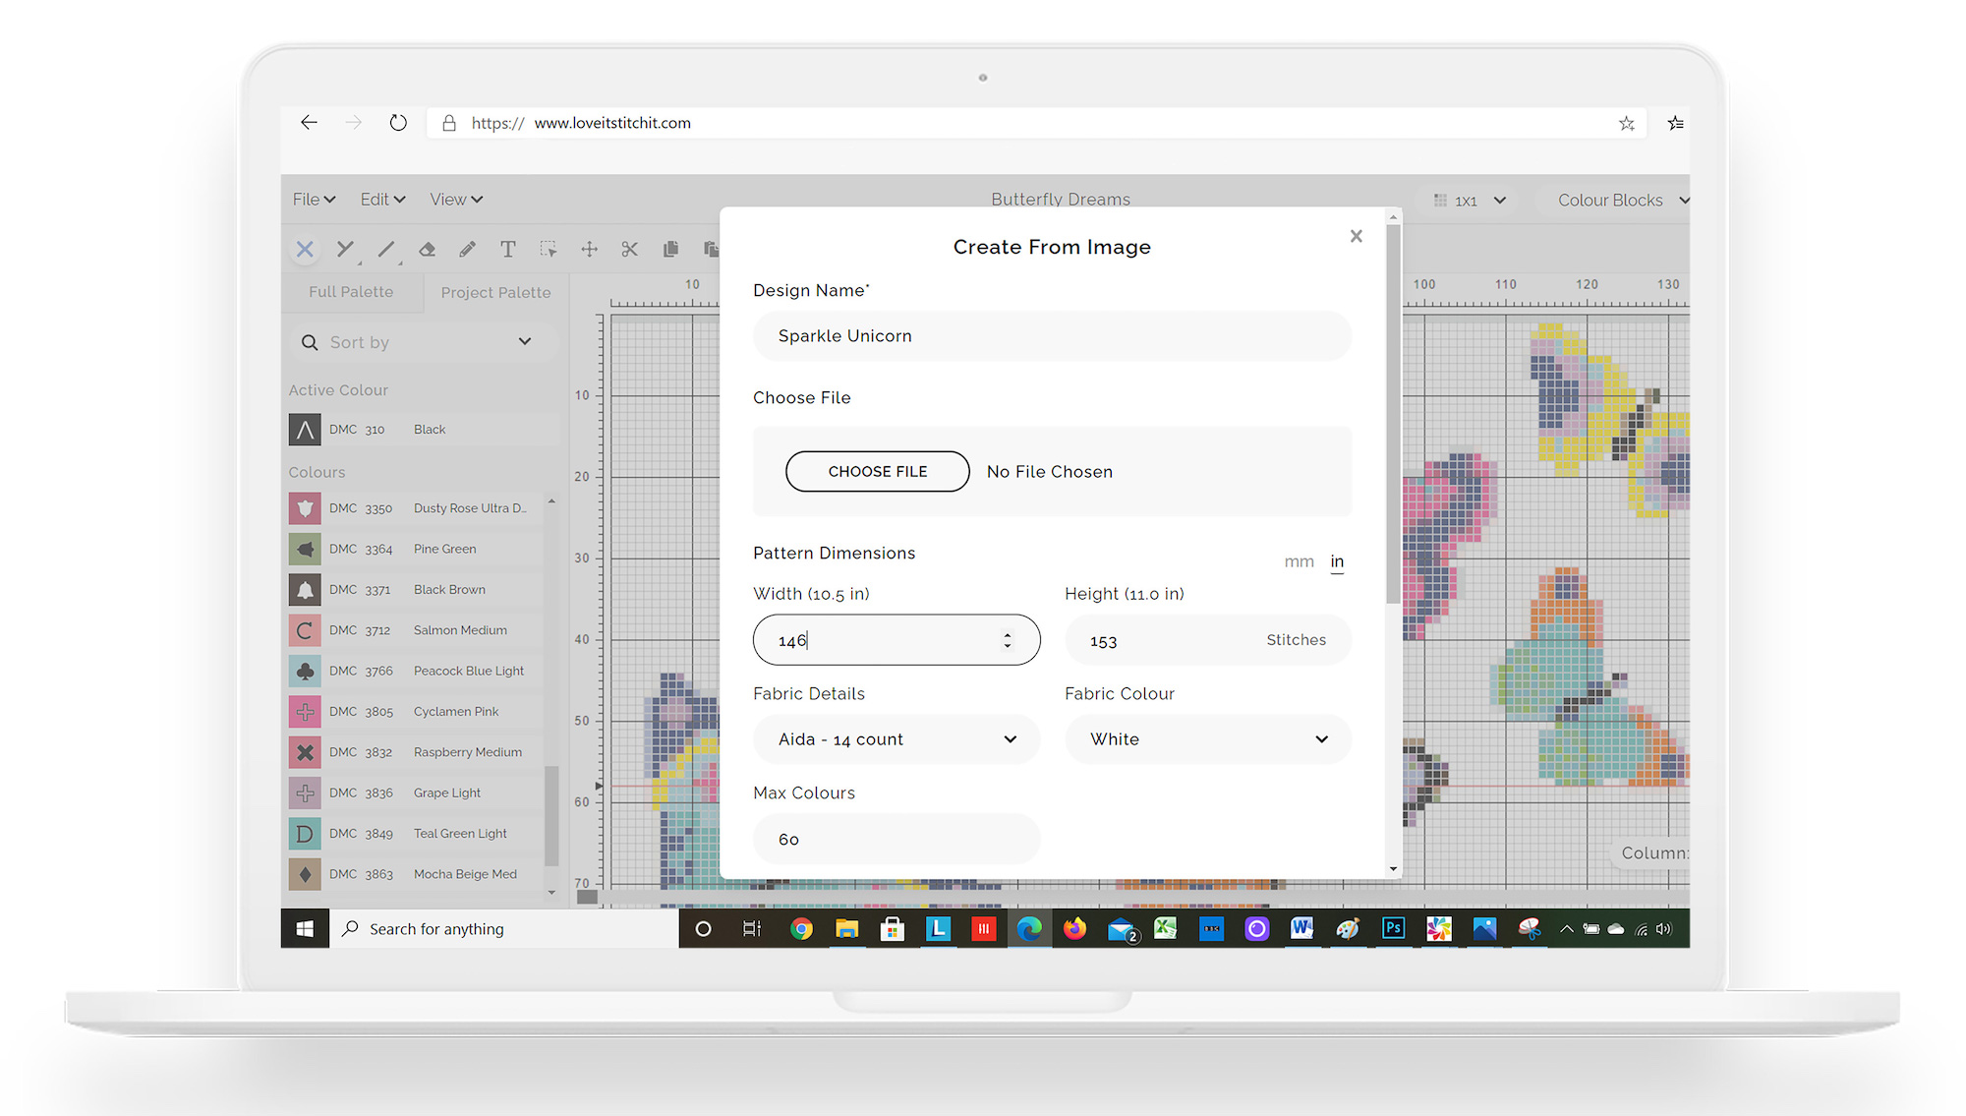Screen dimensions: 1966x1116
Task: Click the scissors cut icon
Action: [x=630, y=249]
